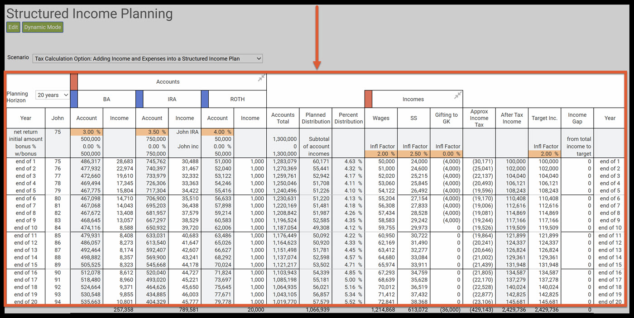Switch to Dynamic Mode
The image size is (634, 318).
pos(43,27)
